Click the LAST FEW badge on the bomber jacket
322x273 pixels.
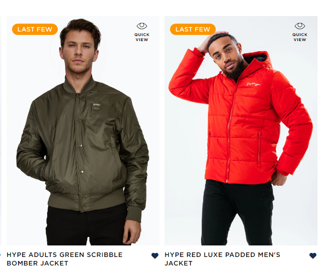pyautogui.click(x=35, y=30)
